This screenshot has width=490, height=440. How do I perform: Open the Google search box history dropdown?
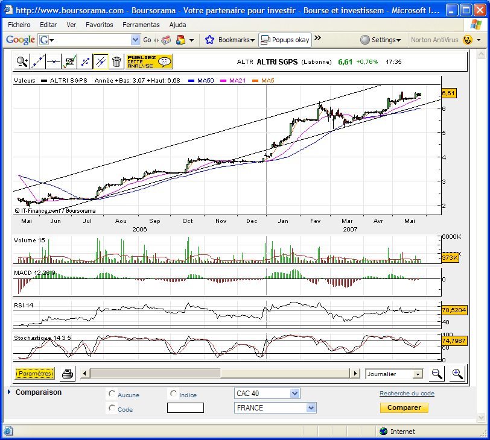(135, 40)
